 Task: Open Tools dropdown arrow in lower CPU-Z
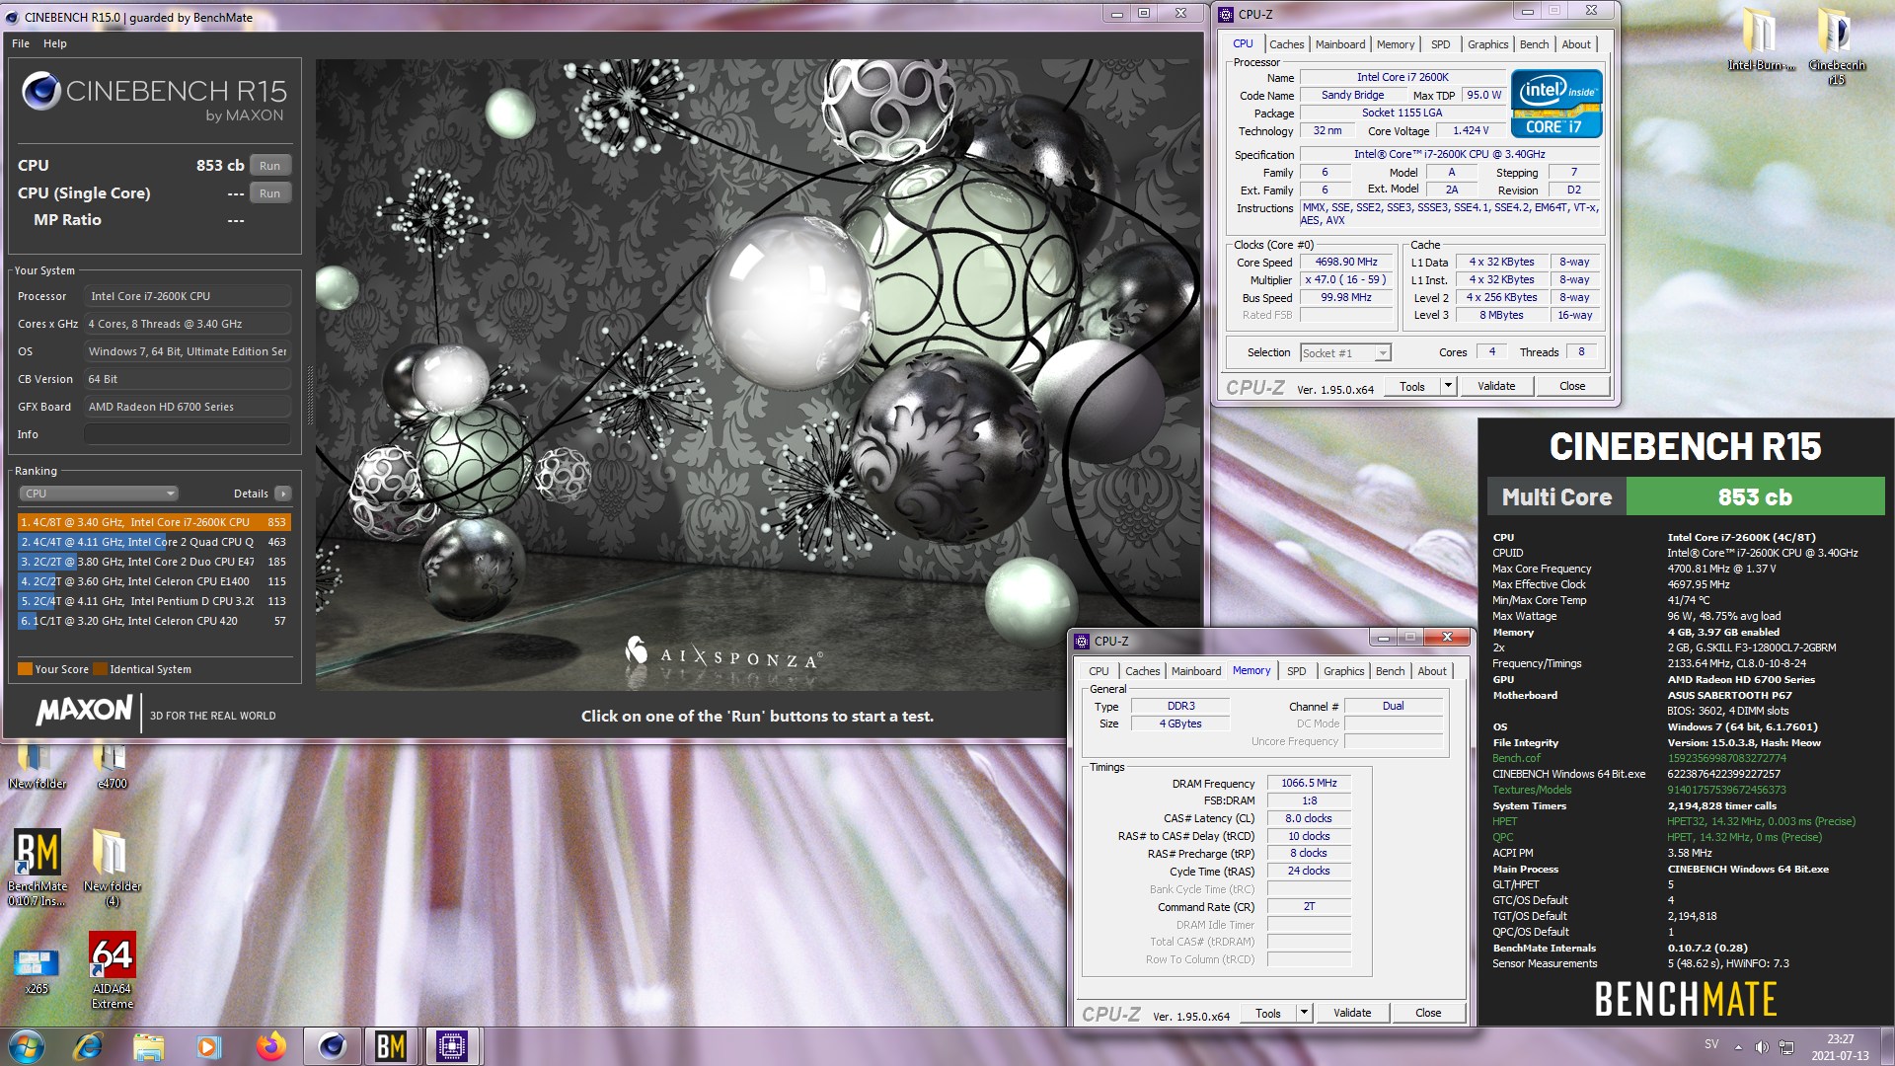(1304, 1014)
